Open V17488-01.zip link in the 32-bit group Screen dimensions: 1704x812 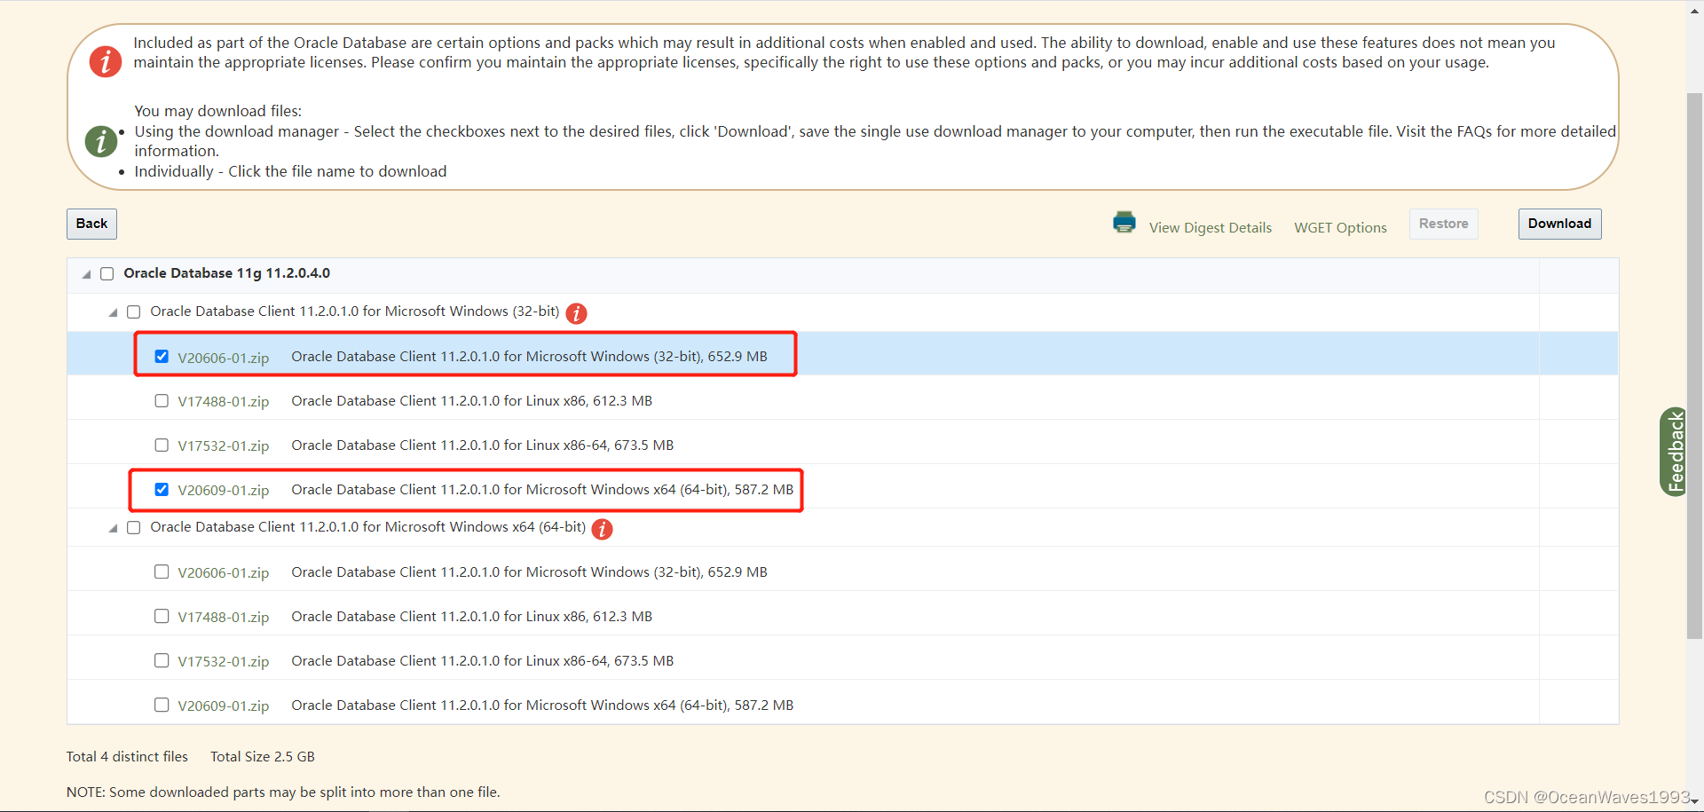(x=224, y=402)
